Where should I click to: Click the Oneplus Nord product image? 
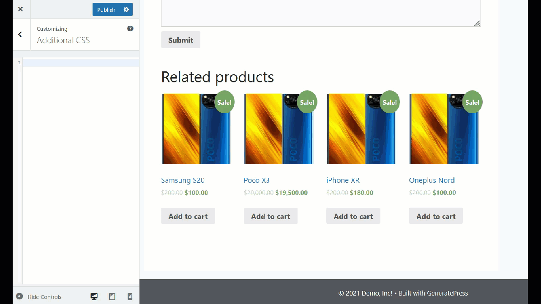point(444,129)
